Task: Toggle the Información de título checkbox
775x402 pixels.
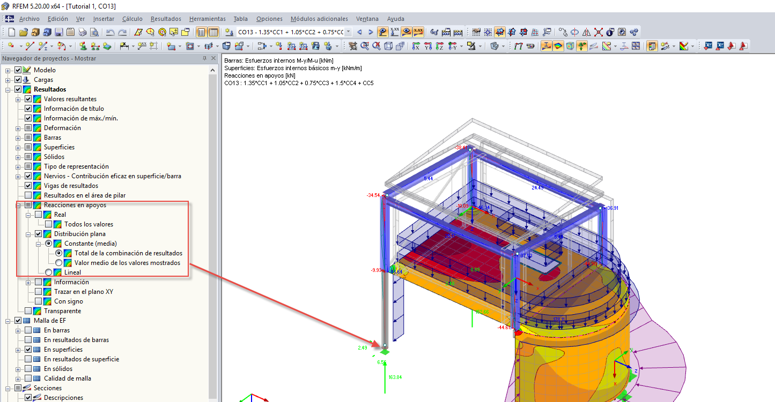Action: click(28, 109)
